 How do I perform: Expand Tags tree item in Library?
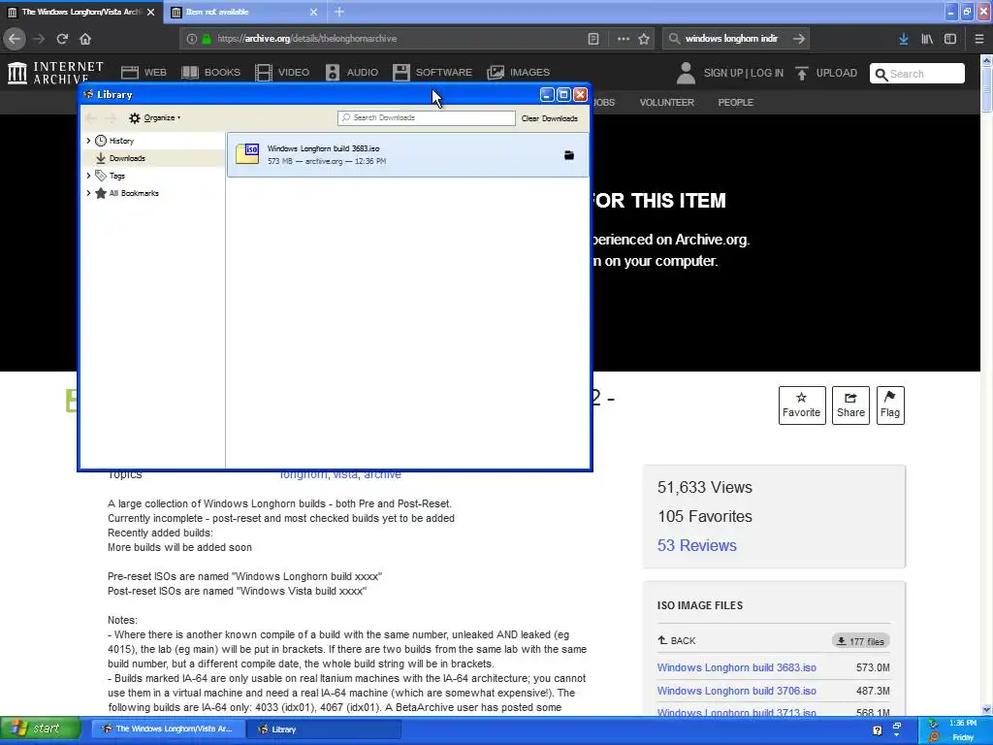88,176
